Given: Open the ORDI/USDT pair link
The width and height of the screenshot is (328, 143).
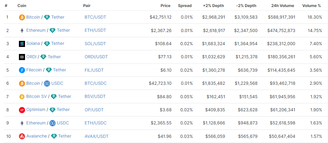Looking at the screenshot, I should (x=96, y=57).
